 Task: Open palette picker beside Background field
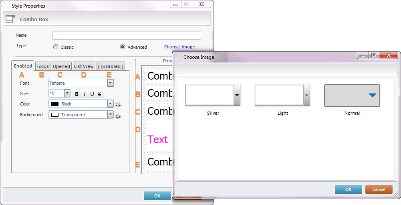click(x=118, y=116)
